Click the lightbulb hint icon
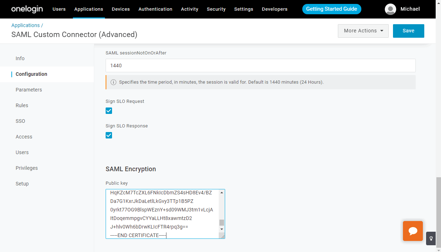Viewport: 441px width, 252px height. (x=431, y=238)
